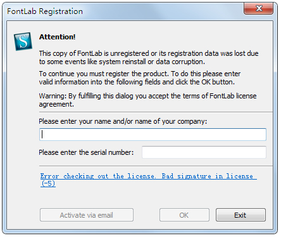Click the 'To continue you must register' paragraph
This screenshot has width=281, height=238.
click(x=140, y=77)
